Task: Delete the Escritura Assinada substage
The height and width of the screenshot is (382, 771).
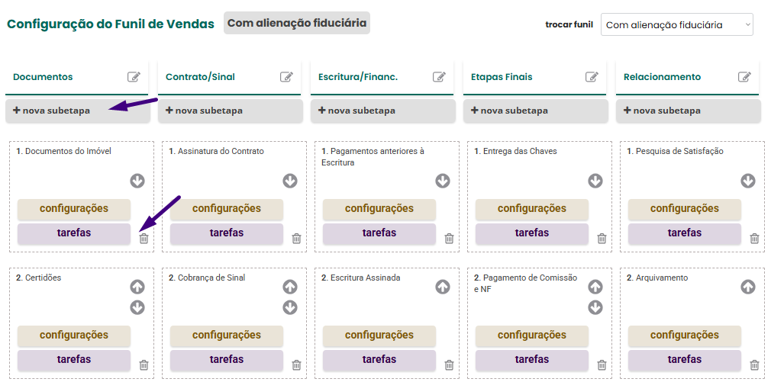Action: 449,365
